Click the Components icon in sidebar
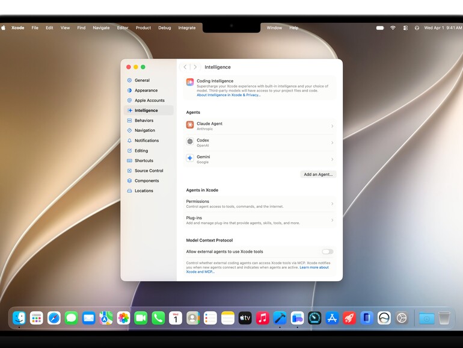Screen dimensions: 463x348 (129, 181)
